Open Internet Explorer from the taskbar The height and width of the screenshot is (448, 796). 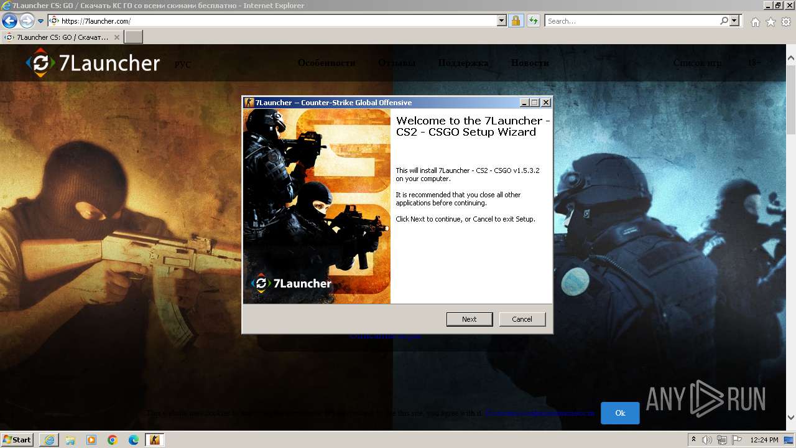(x=49, y=440)
